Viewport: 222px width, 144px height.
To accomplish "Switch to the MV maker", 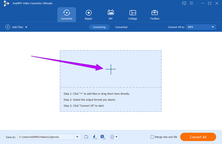I will coord(111,15).
